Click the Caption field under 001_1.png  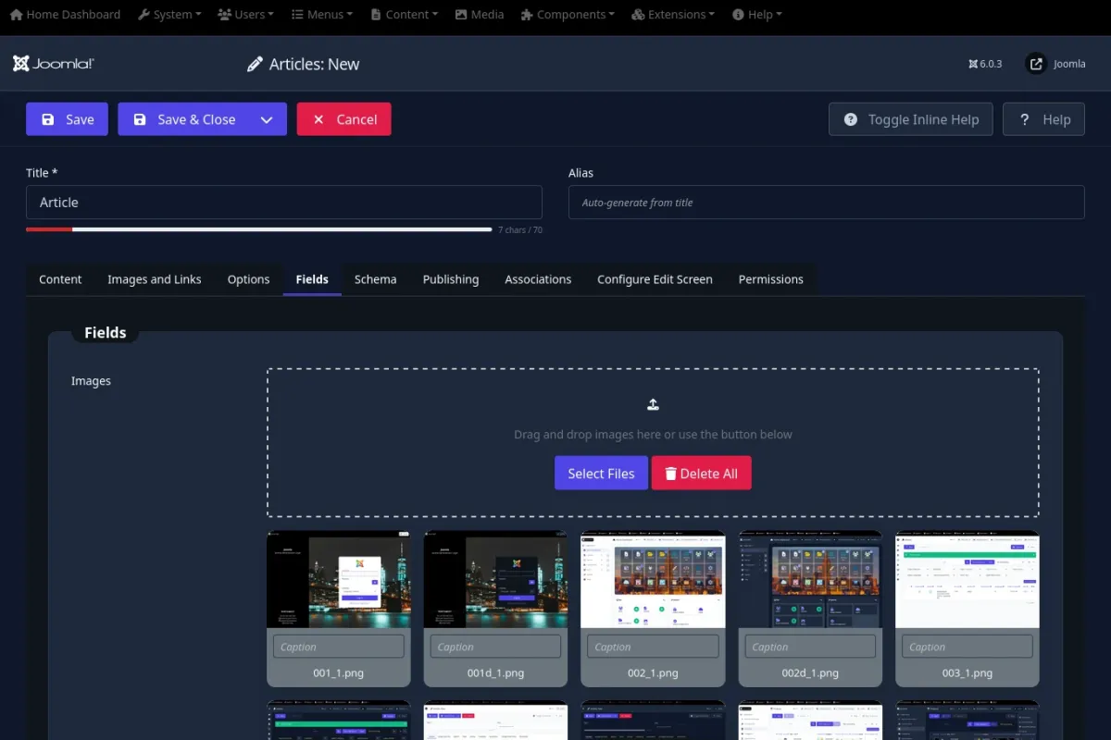click(339, 647)
